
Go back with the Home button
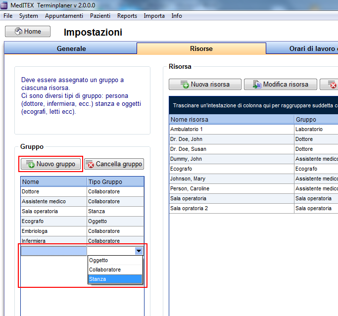pyautogui.click(x=28, y=32)
